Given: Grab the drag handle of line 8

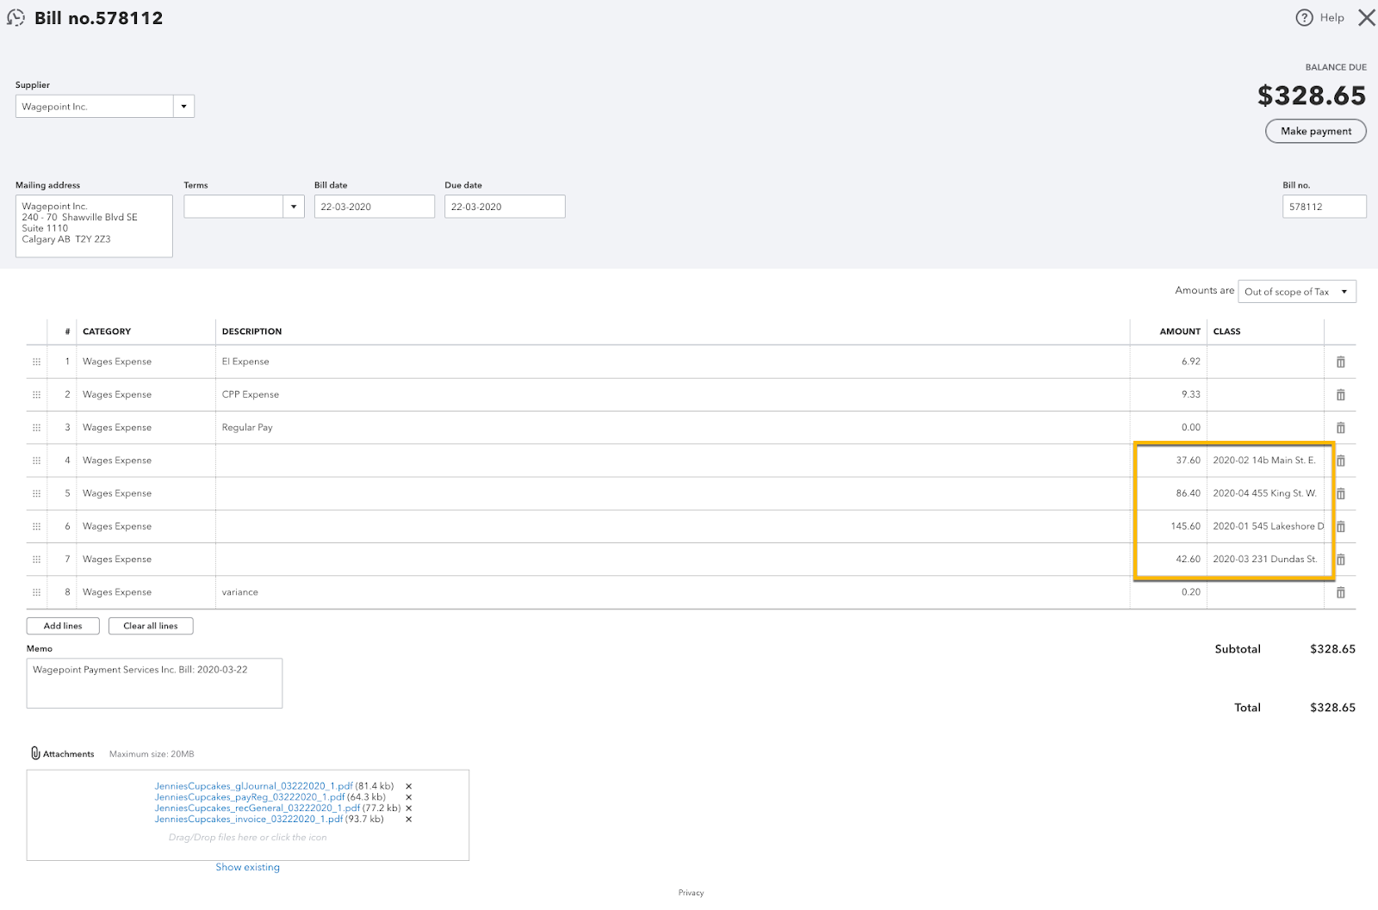Looking at the screenshot, I should click(x=36, y=592).
